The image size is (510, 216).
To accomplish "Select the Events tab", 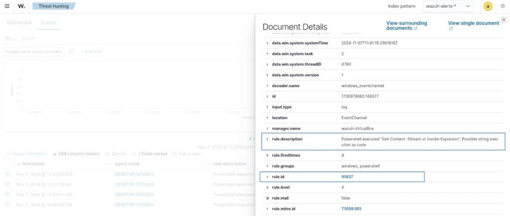I will pyautogui.click(x=48, y=22).
